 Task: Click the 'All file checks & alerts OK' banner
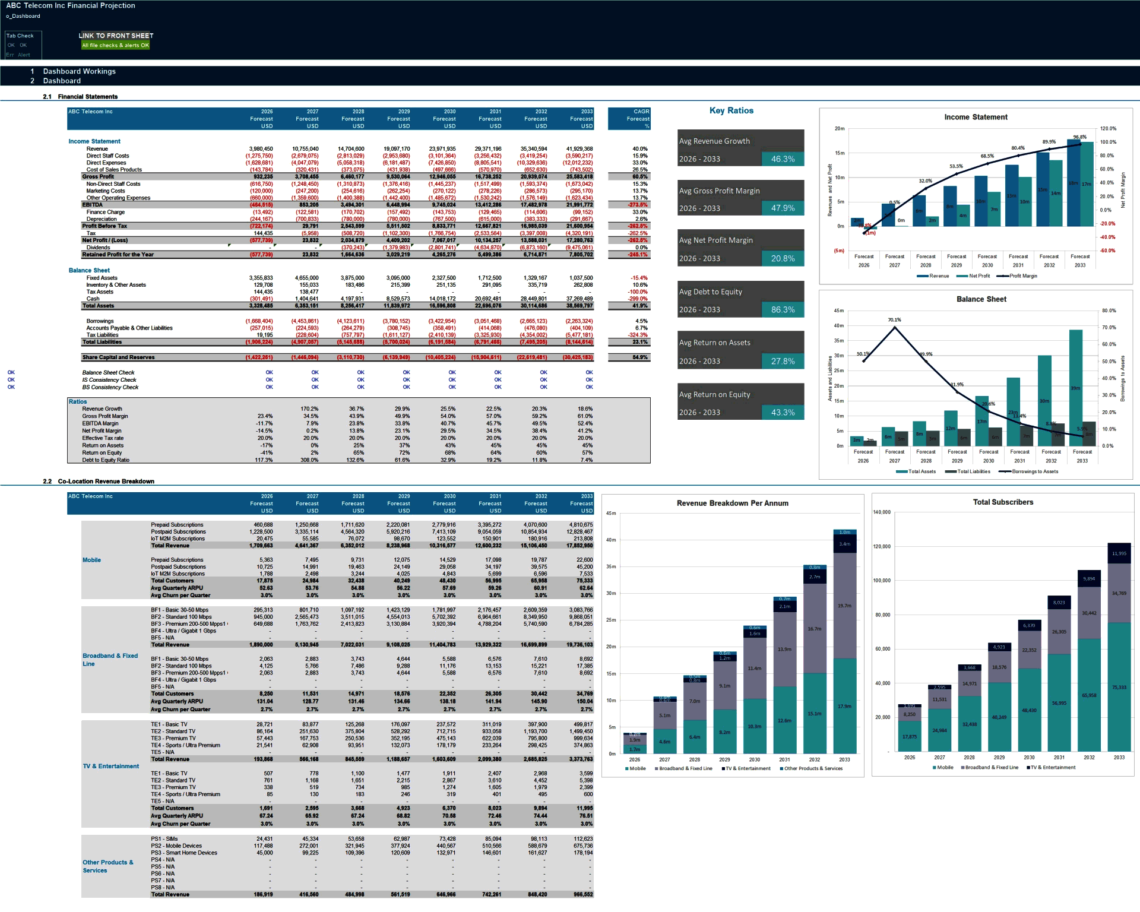116,45
